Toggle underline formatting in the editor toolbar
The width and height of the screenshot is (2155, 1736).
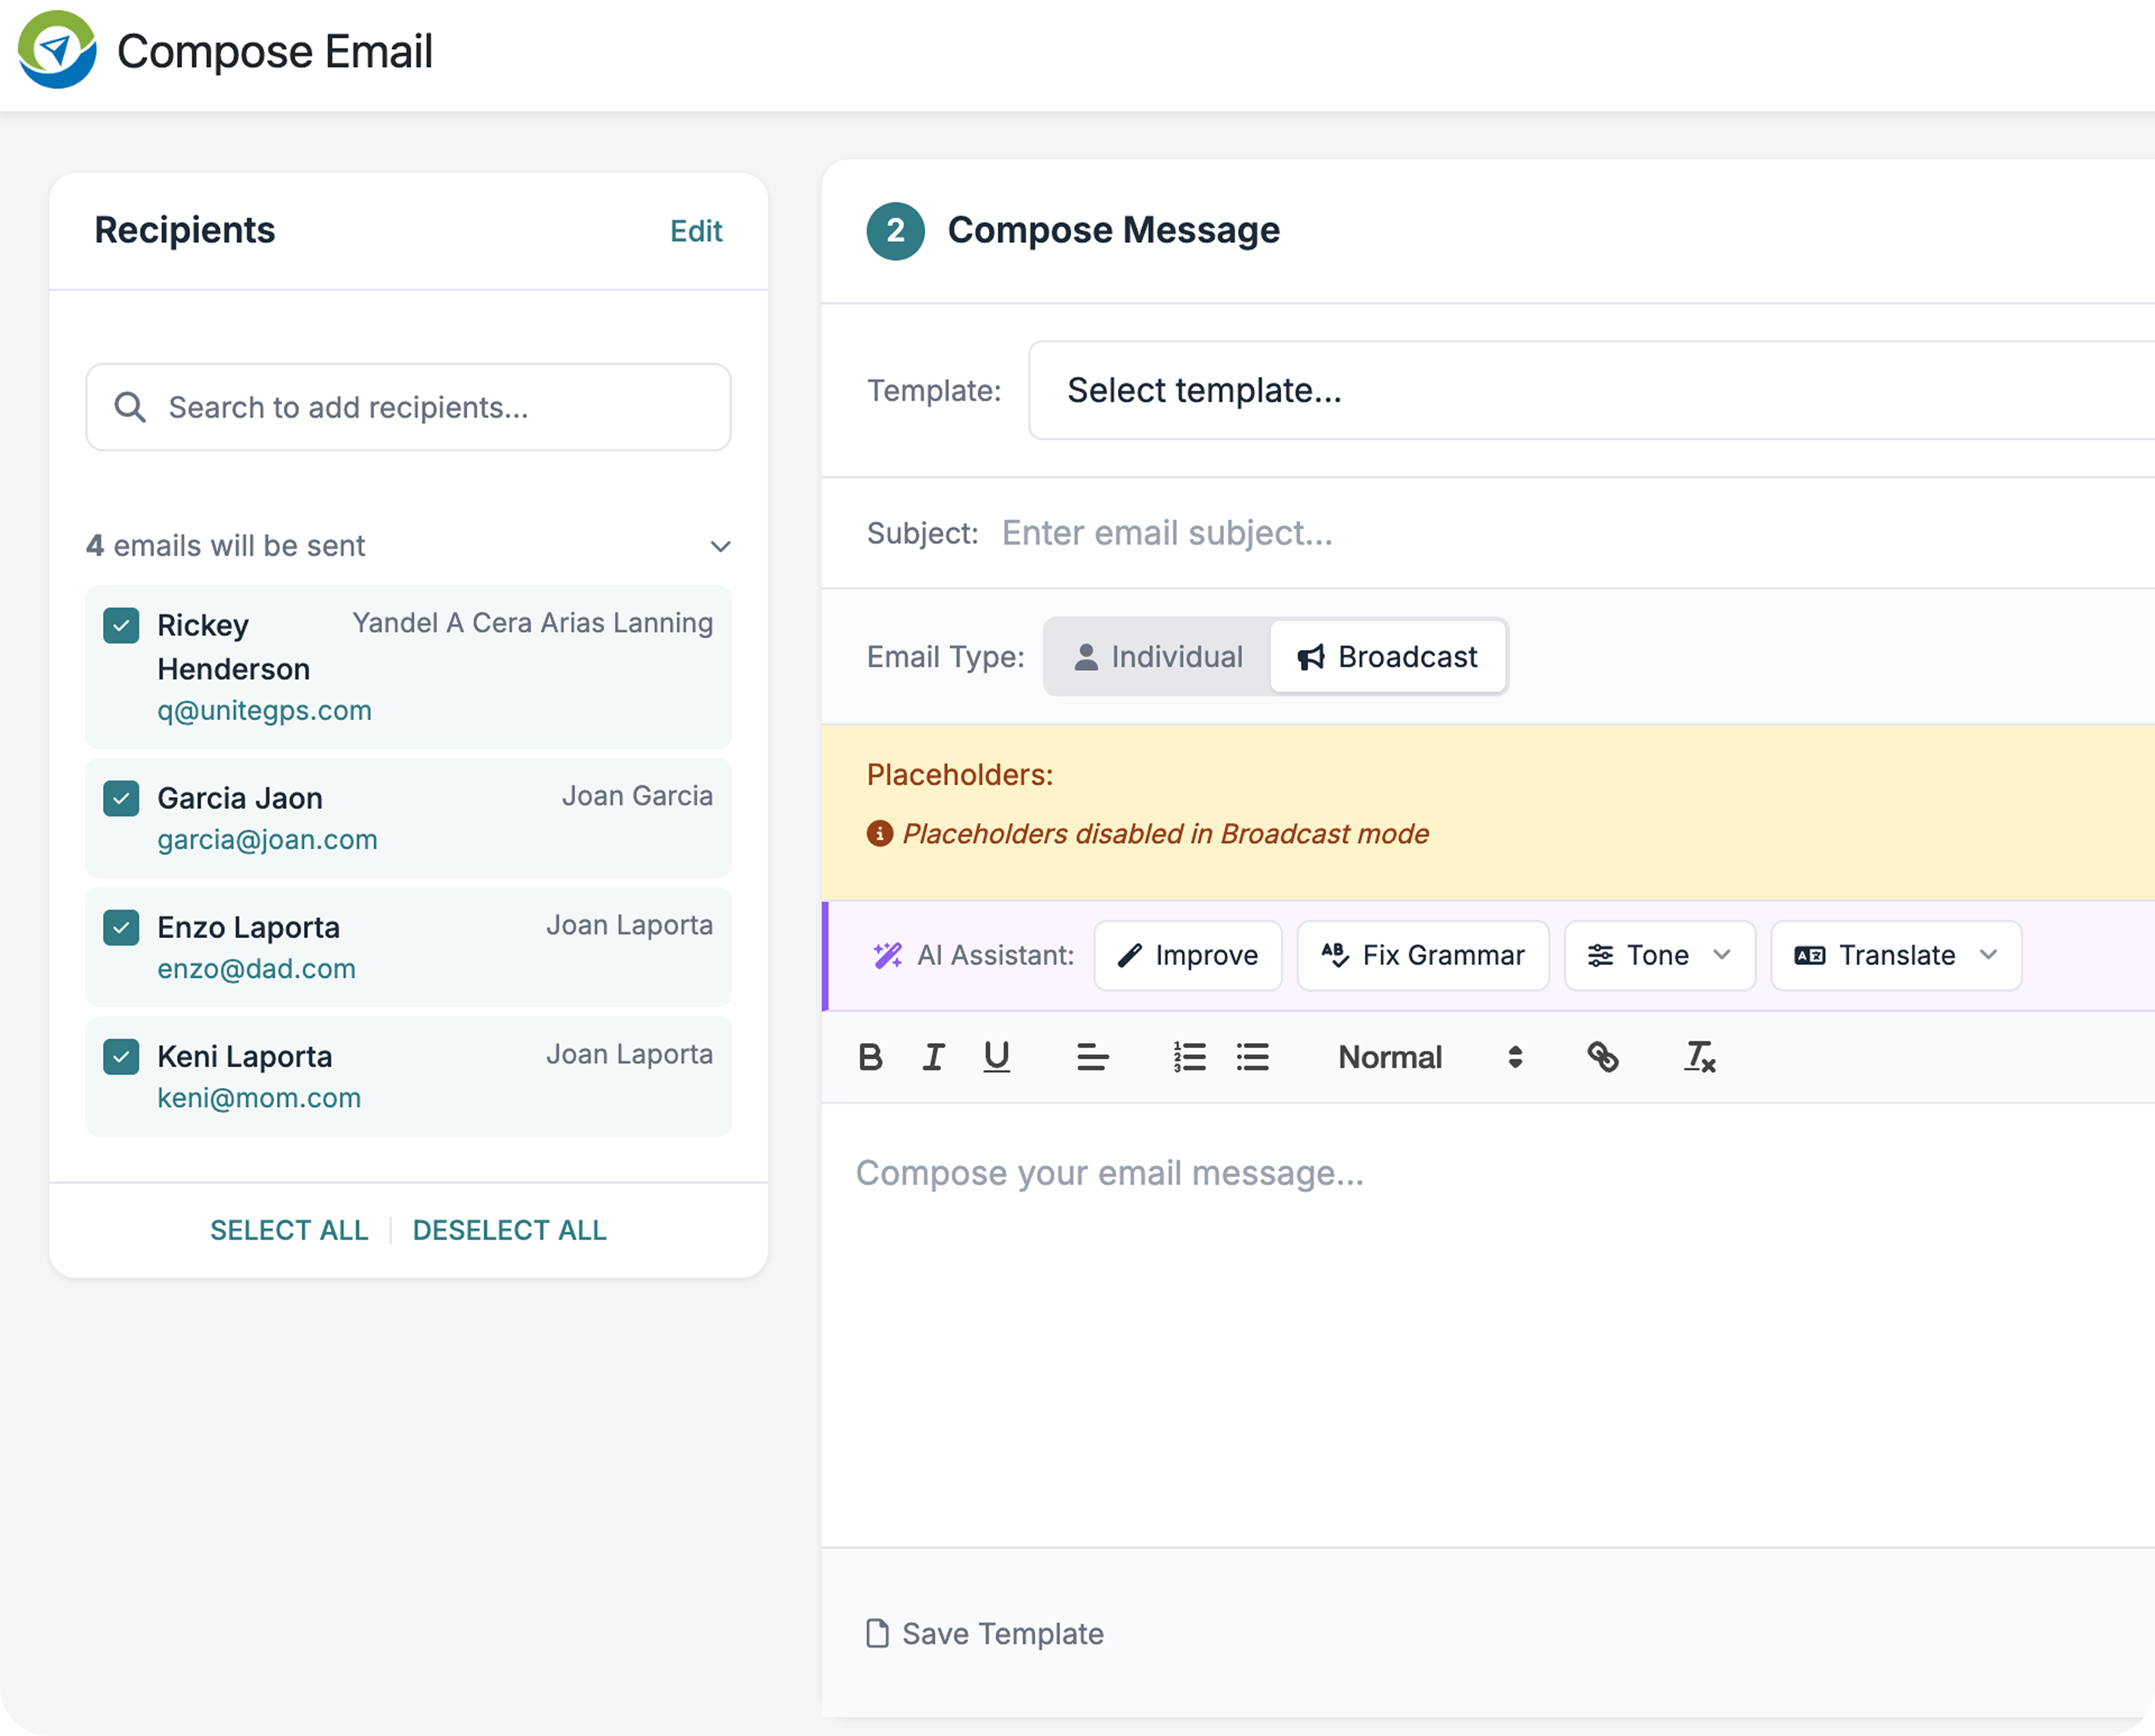click(997, 1057)
